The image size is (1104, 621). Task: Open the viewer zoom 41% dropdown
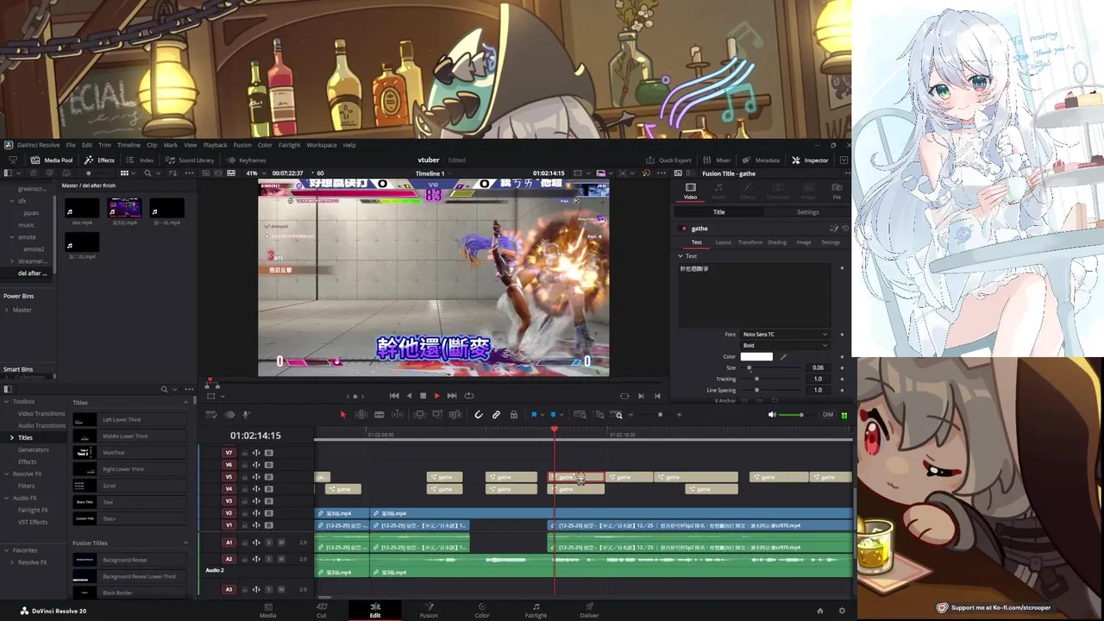click(x=256, y=173)
